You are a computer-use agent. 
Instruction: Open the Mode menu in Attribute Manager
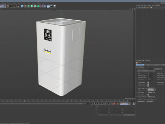[140, 60]
